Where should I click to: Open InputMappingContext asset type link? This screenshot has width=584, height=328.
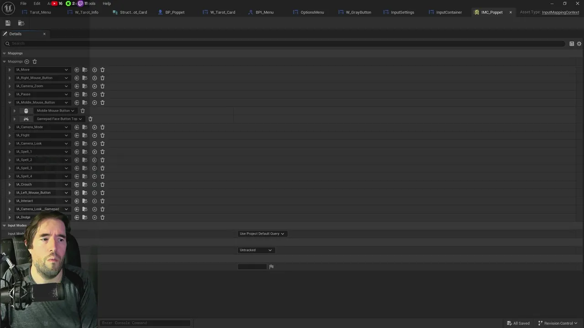coord(560,12)
